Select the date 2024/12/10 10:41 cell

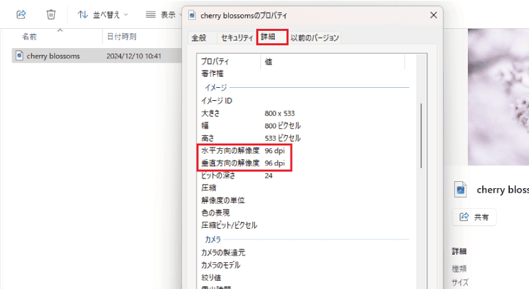pyautogui.click(x=134, y=56)
